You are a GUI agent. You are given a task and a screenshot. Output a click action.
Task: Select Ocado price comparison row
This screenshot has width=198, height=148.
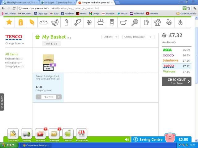177,55
